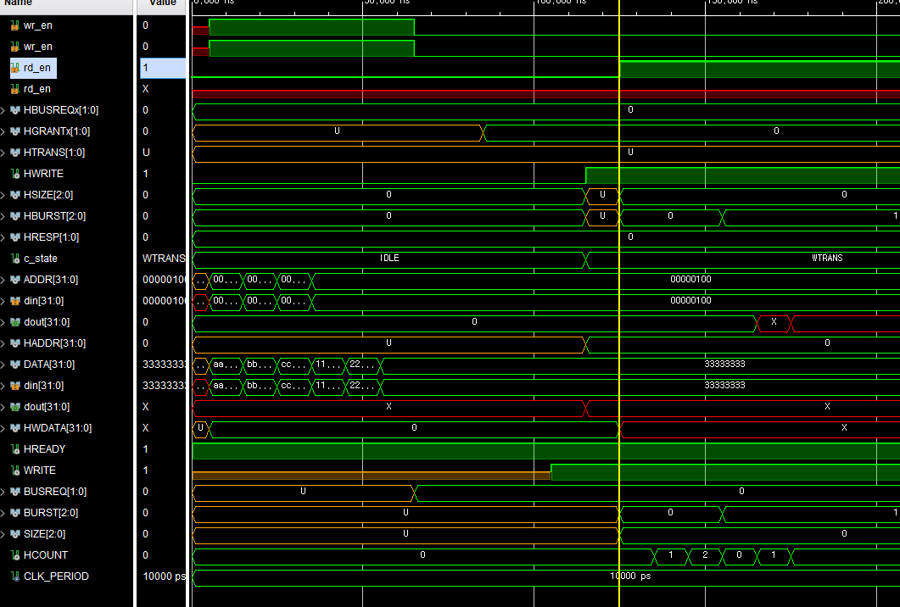Click the rd_en value field showing 1
Viewport: 900px width, 607px height.
(x=163, y=68)
